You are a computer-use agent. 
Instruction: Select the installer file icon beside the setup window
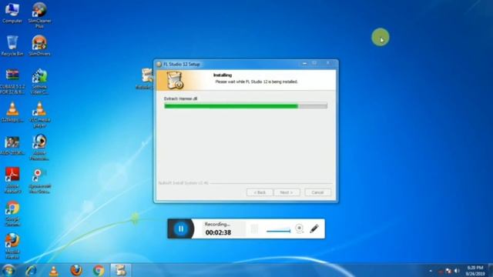click(146, 78)
